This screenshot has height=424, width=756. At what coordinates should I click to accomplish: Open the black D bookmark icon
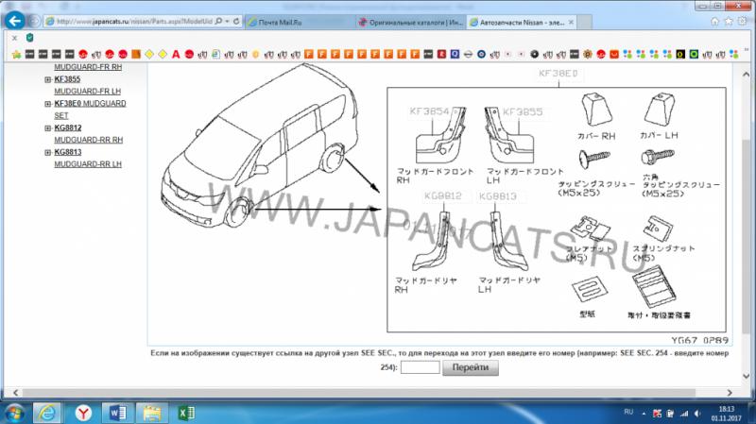[x=680, y=55]
